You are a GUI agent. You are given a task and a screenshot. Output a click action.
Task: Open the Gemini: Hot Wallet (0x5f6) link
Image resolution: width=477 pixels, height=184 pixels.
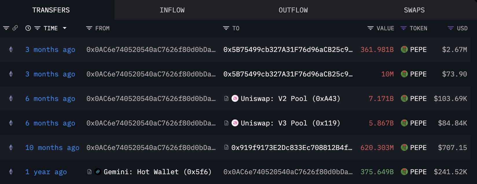tap(157, 172)
